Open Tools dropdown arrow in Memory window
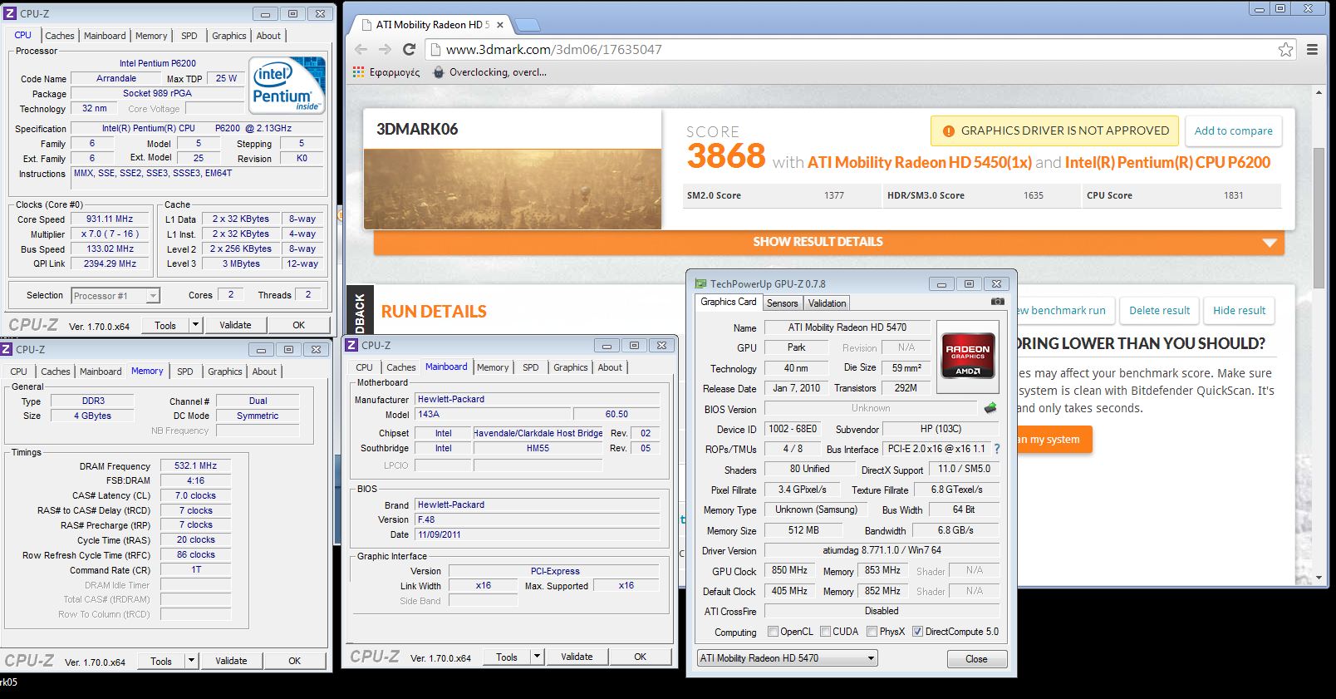 pyautogui.click(x=192, y=661)
